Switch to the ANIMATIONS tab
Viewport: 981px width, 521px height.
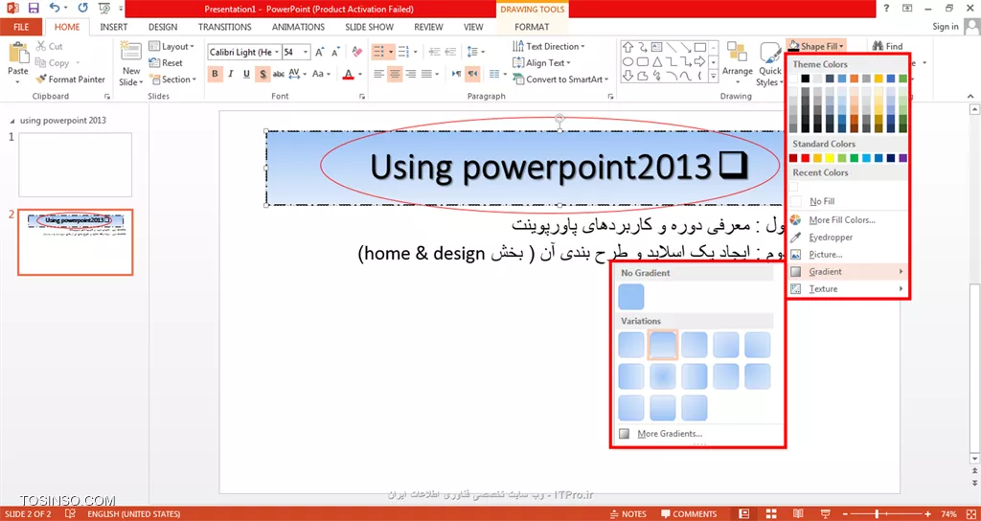pyautogui.click(x=299, y=27)
